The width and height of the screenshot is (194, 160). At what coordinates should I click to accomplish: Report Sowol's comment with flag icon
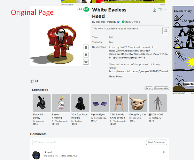click(x=164, y=152)
